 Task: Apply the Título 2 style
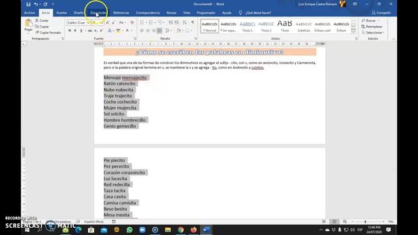point(266,26)
